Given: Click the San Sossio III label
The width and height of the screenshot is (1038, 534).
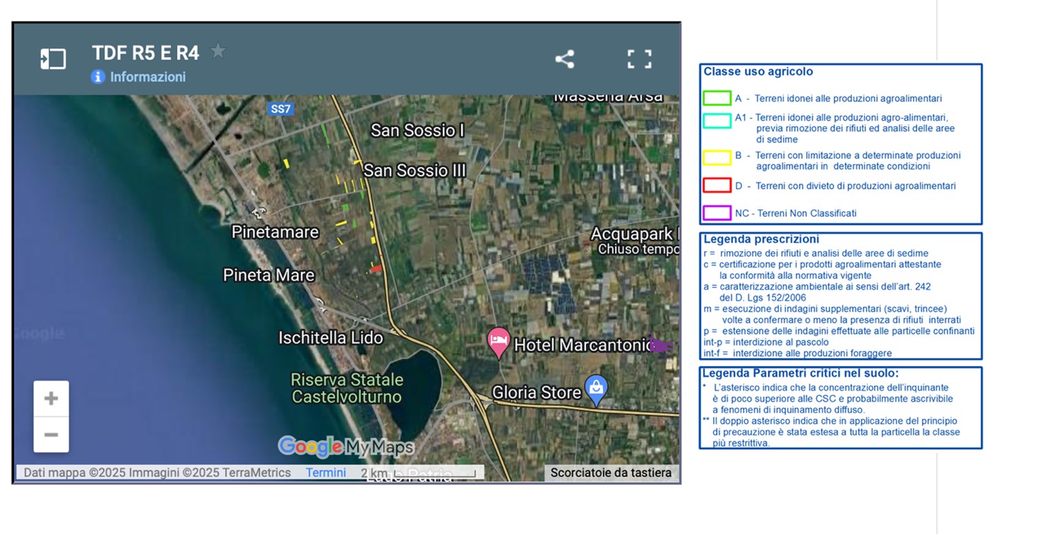Looking at the screenshot, I should click(x=415, y=171).
